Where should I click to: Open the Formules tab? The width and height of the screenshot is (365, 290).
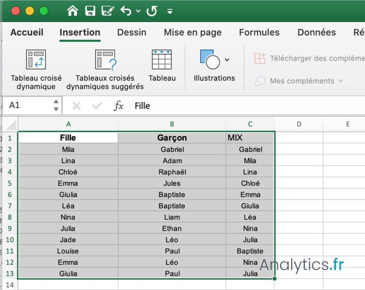pos(259,32)
